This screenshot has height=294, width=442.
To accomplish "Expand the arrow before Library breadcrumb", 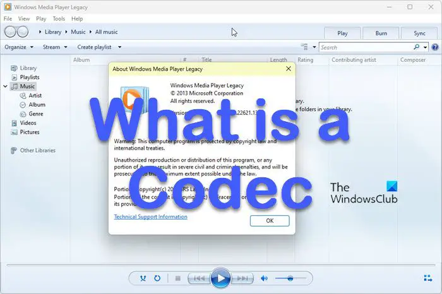I will click(40, 32).
